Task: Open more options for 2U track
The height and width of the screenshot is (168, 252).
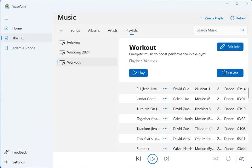Action: click(165, 89)
